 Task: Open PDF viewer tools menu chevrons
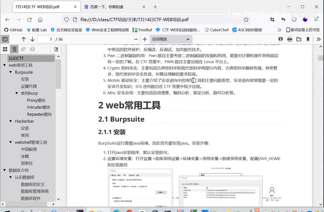point(319,39)
